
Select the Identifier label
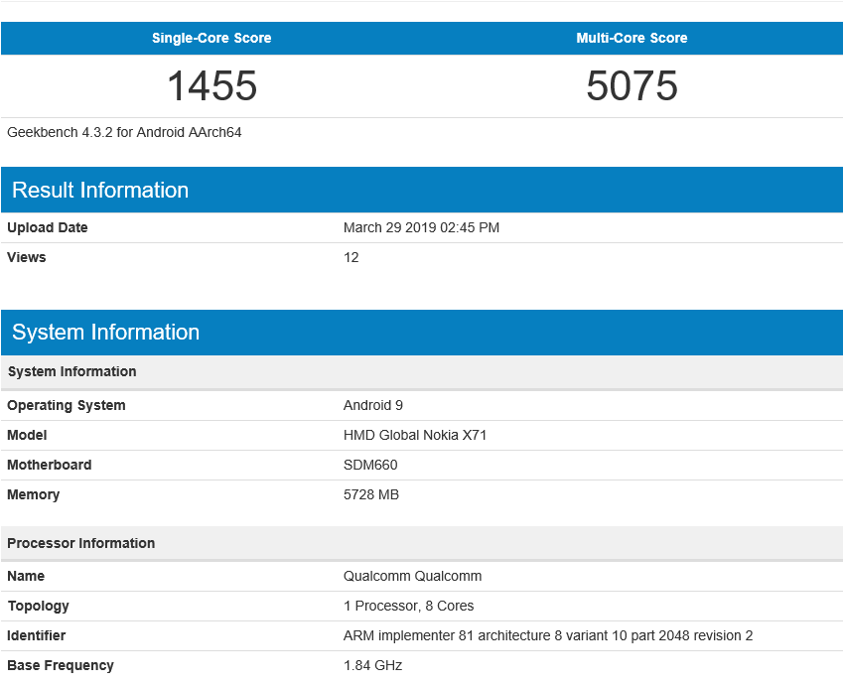click(36, 635)
